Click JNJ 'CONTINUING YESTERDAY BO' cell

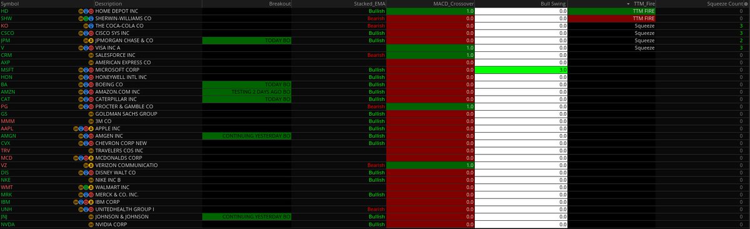click(x=247, y=216)
